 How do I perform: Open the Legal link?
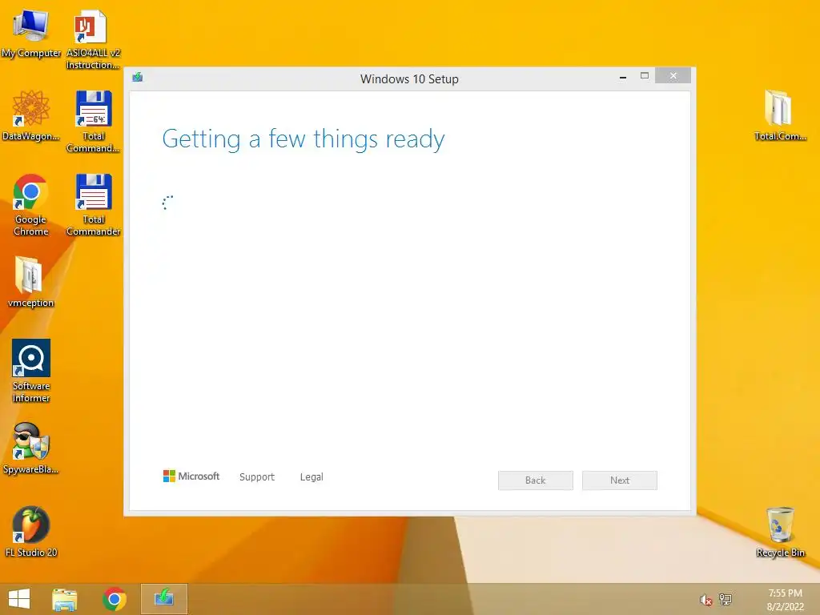312,477
